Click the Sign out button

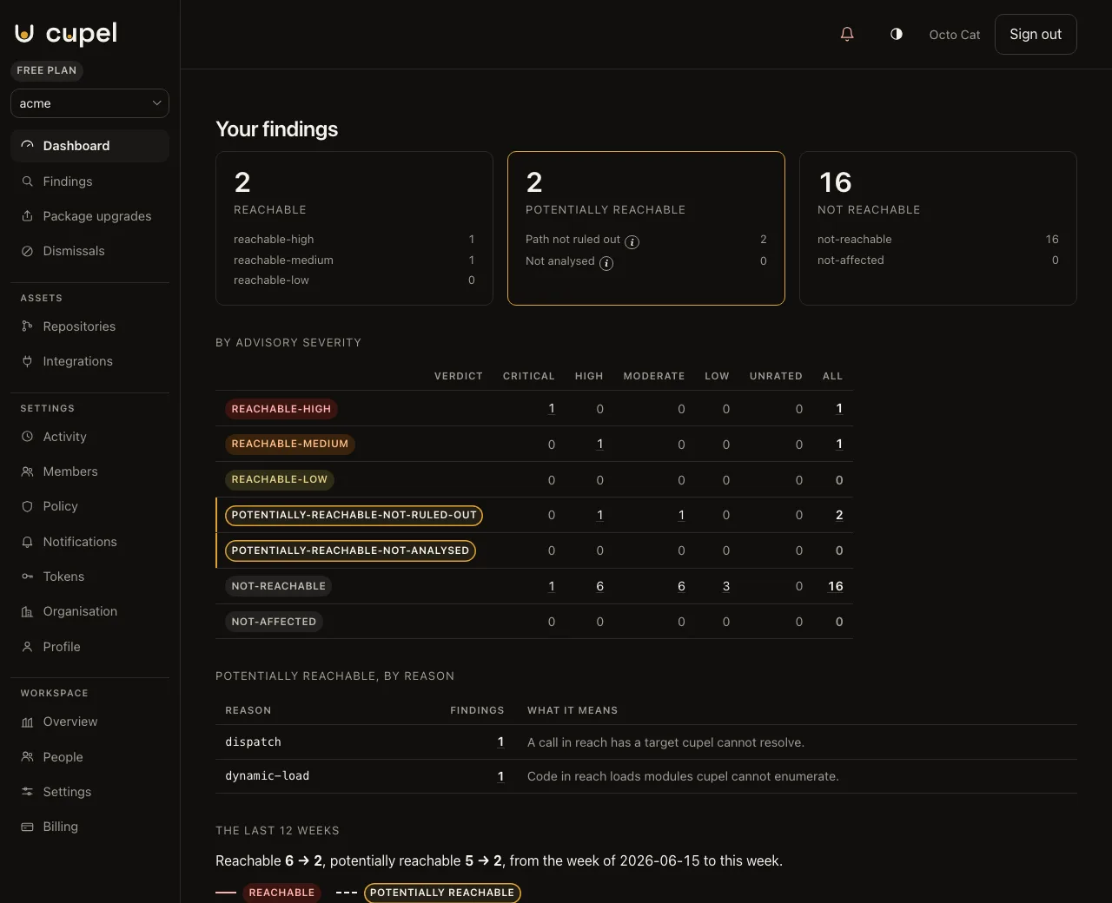click(x=1036, y=34)
